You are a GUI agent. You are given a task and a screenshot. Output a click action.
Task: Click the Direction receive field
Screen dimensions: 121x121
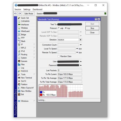(x=68, y=40)
